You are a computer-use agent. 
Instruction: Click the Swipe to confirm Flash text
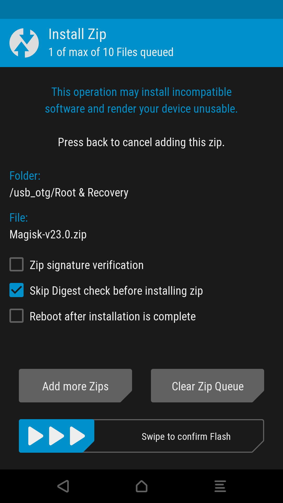point(186,436)
